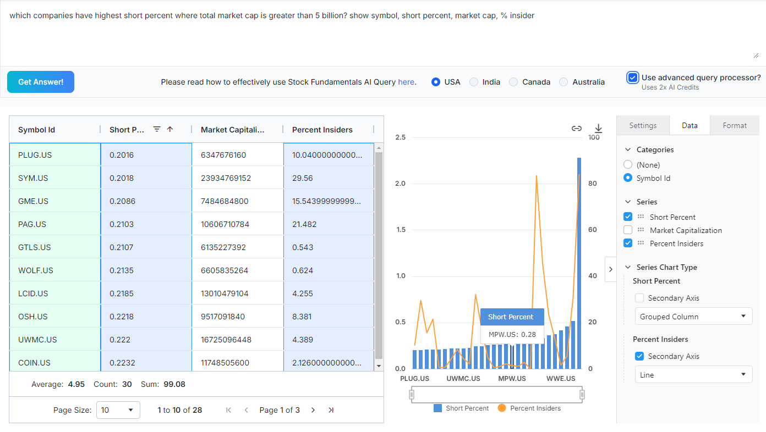
Task: Click the 21.482 percent insiders cell
Action: pyautogui.click(x=329, y=224)
